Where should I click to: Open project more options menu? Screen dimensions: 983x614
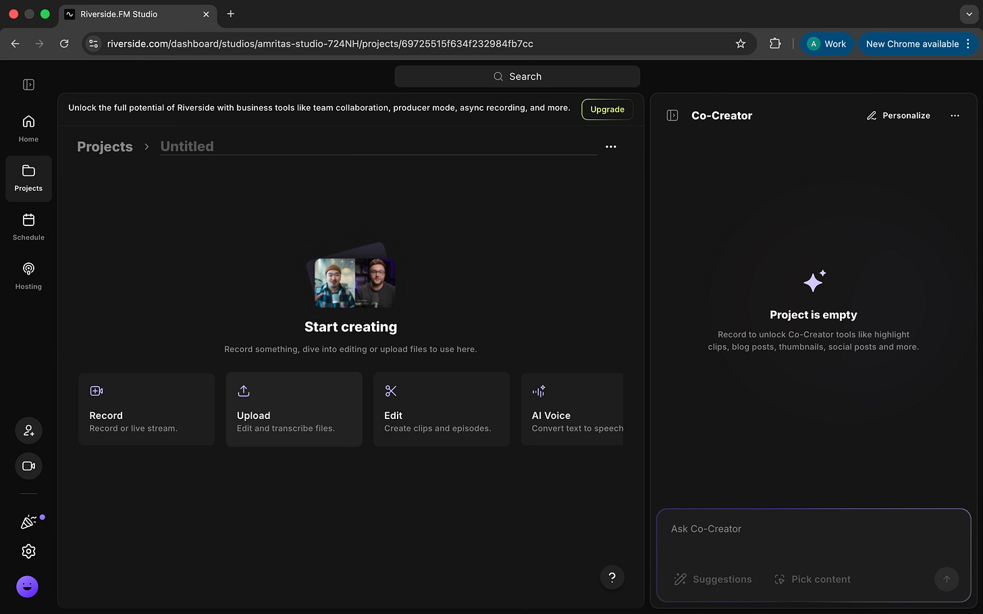click(x=611, y=146)
